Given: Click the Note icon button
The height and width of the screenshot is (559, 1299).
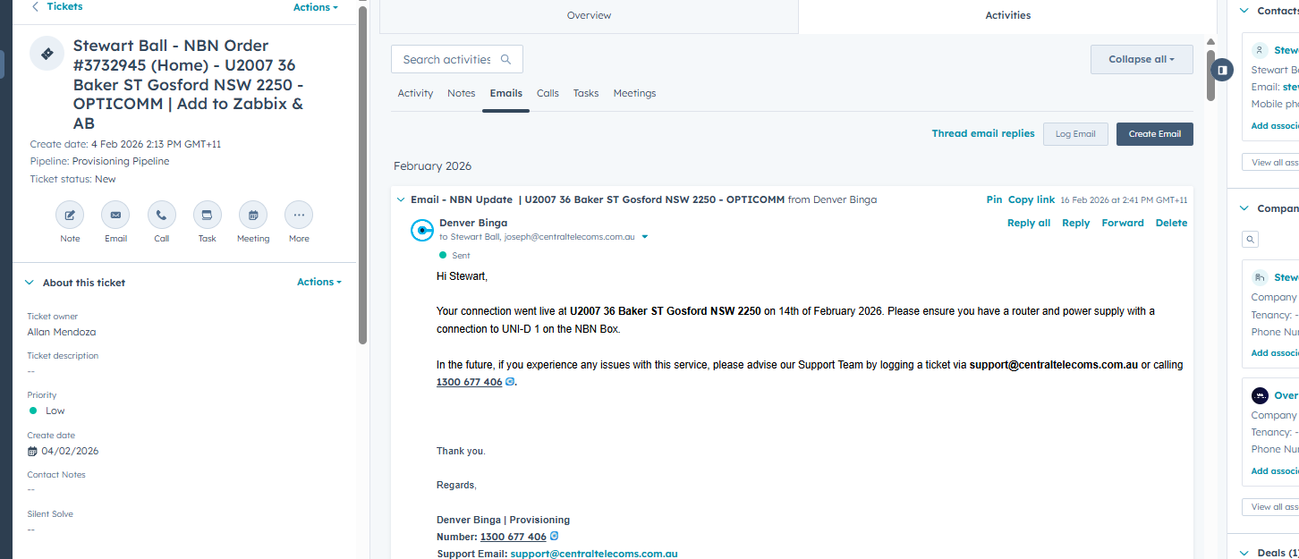Looking at the screenshot, I should pos(70,215).
